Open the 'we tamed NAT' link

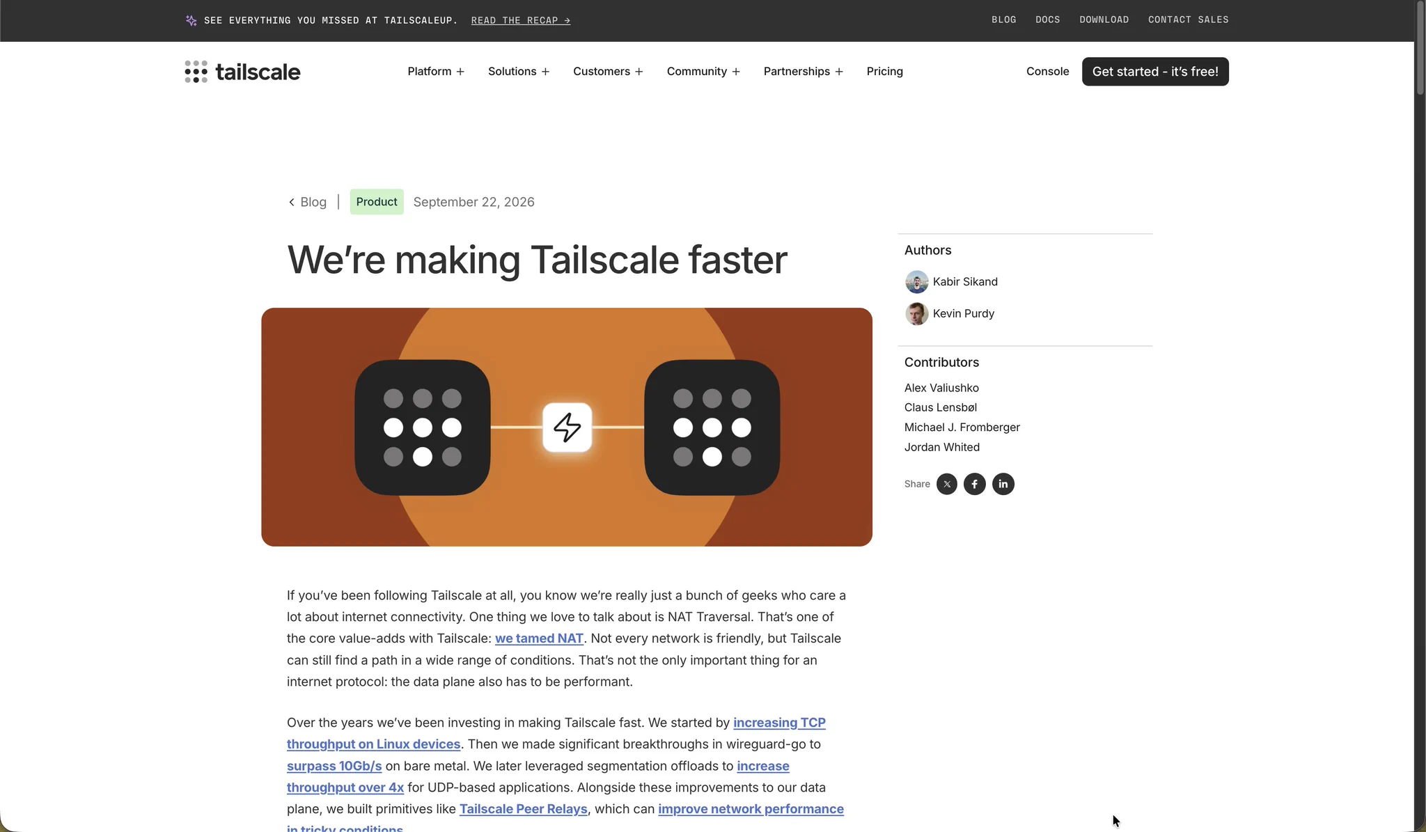coord(539,638)
